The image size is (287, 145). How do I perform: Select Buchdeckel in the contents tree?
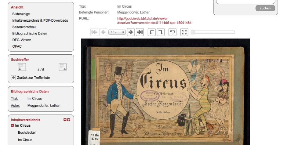(27, 132)
